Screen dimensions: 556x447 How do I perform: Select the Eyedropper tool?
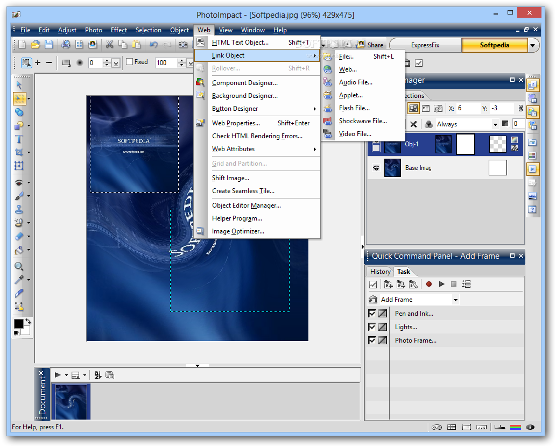(x=19, y=280)
